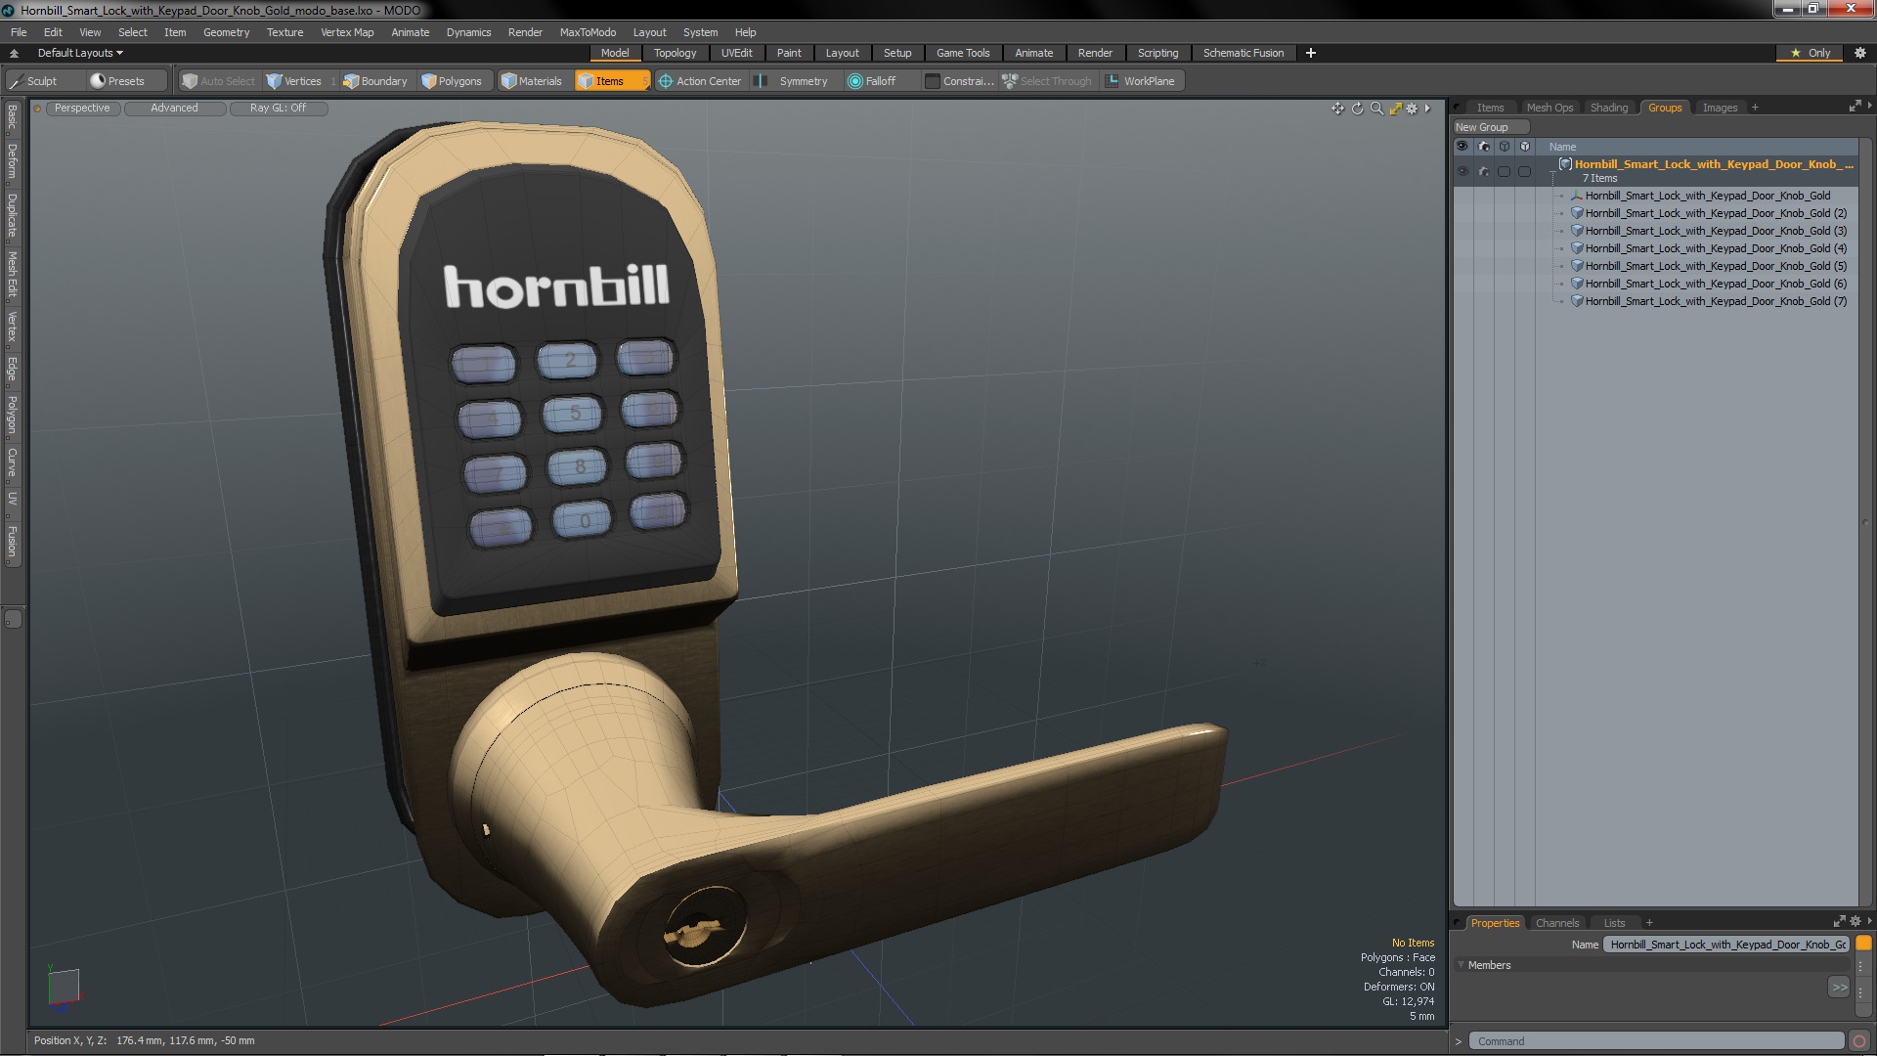Image resolution: width=1877 pixels, height=1056 pixels.
Task: Toggle render camera of Hornbill group
Action: pos(1484,172)
